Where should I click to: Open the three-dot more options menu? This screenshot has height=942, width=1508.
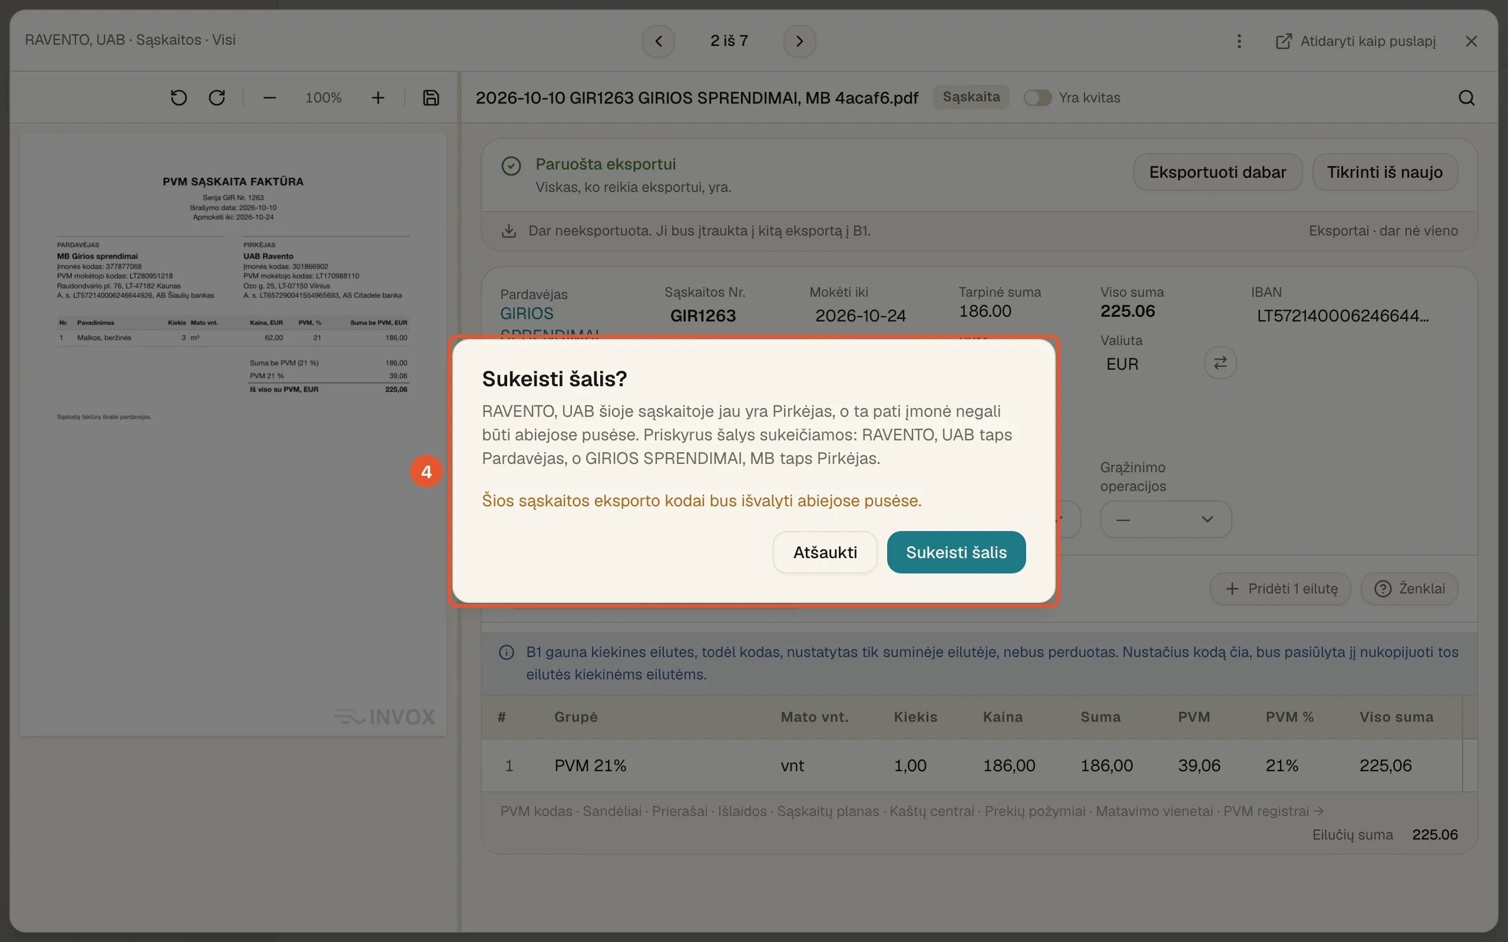tap(1239, 41)
